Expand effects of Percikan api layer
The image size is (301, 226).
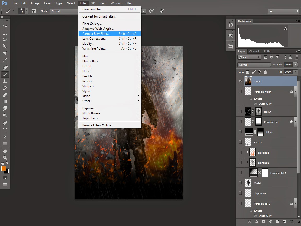tap(296, 122)
